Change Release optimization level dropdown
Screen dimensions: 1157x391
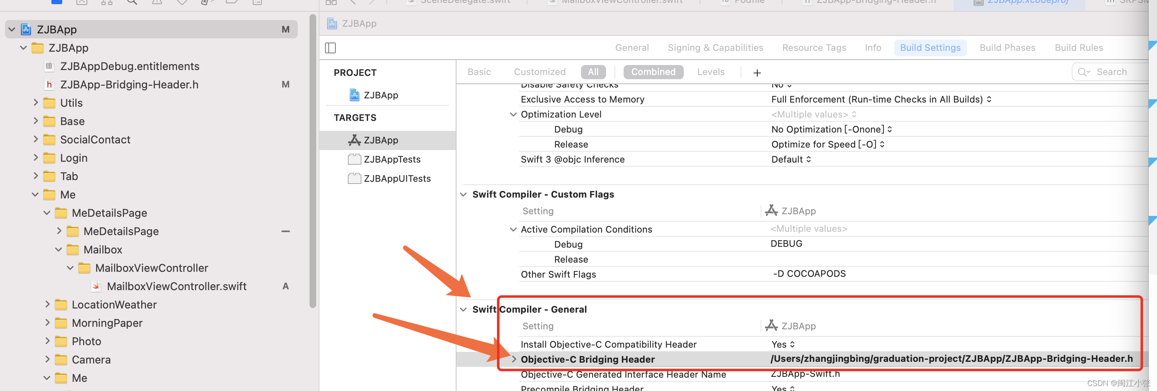pos(828,144)
